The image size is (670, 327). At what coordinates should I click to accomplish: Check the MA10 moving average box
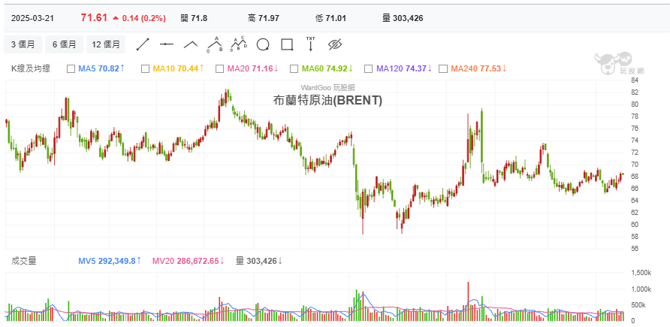coord(146,69)
